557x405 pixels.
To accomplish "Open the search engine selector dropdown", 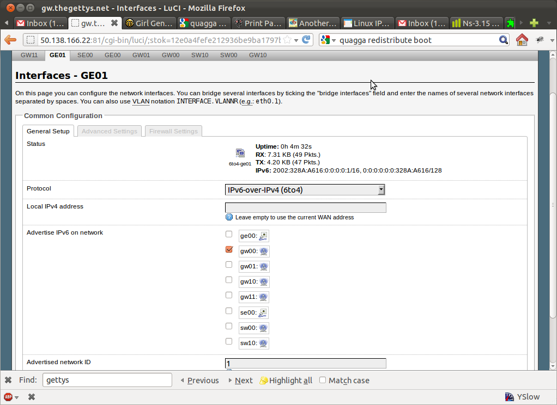I will (334, 40).
